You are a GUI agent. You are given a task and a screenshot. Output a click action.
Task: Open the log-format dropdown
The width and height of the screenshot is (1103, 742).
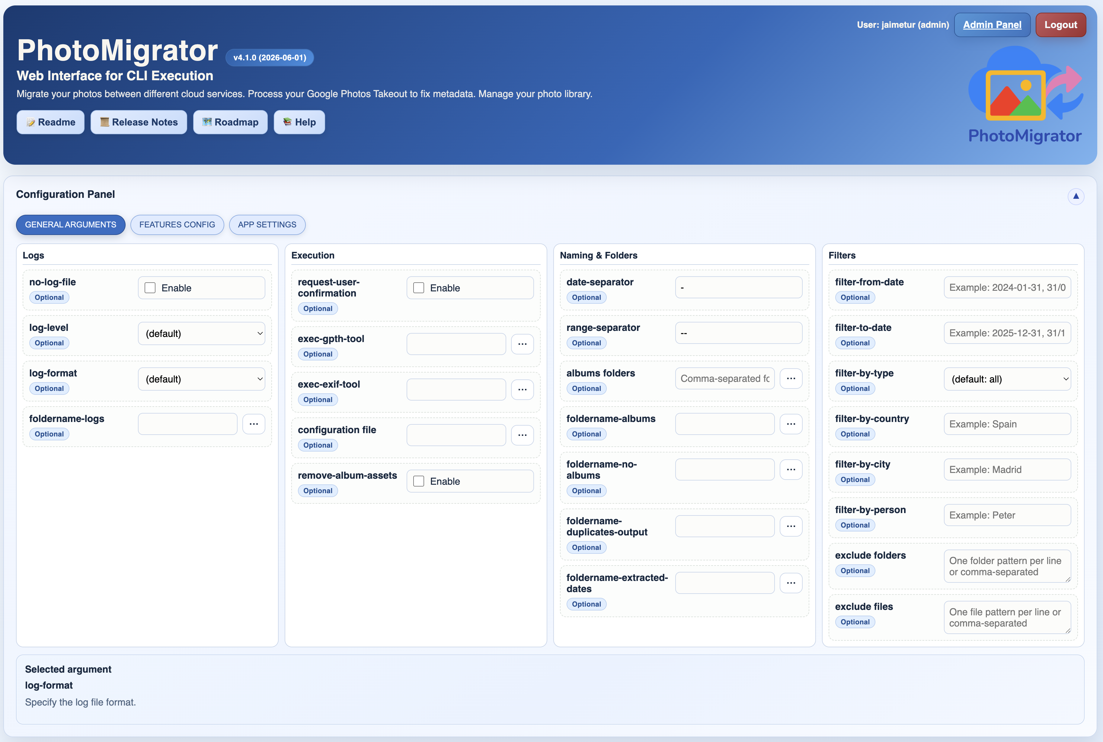[x=202, y=379]
